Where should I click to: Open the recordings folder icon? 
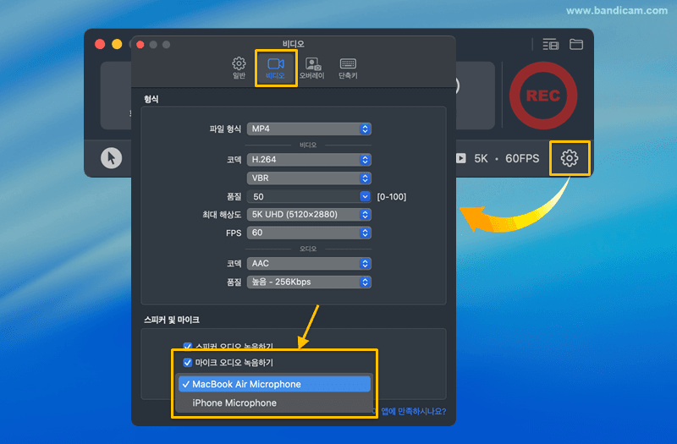576,45
